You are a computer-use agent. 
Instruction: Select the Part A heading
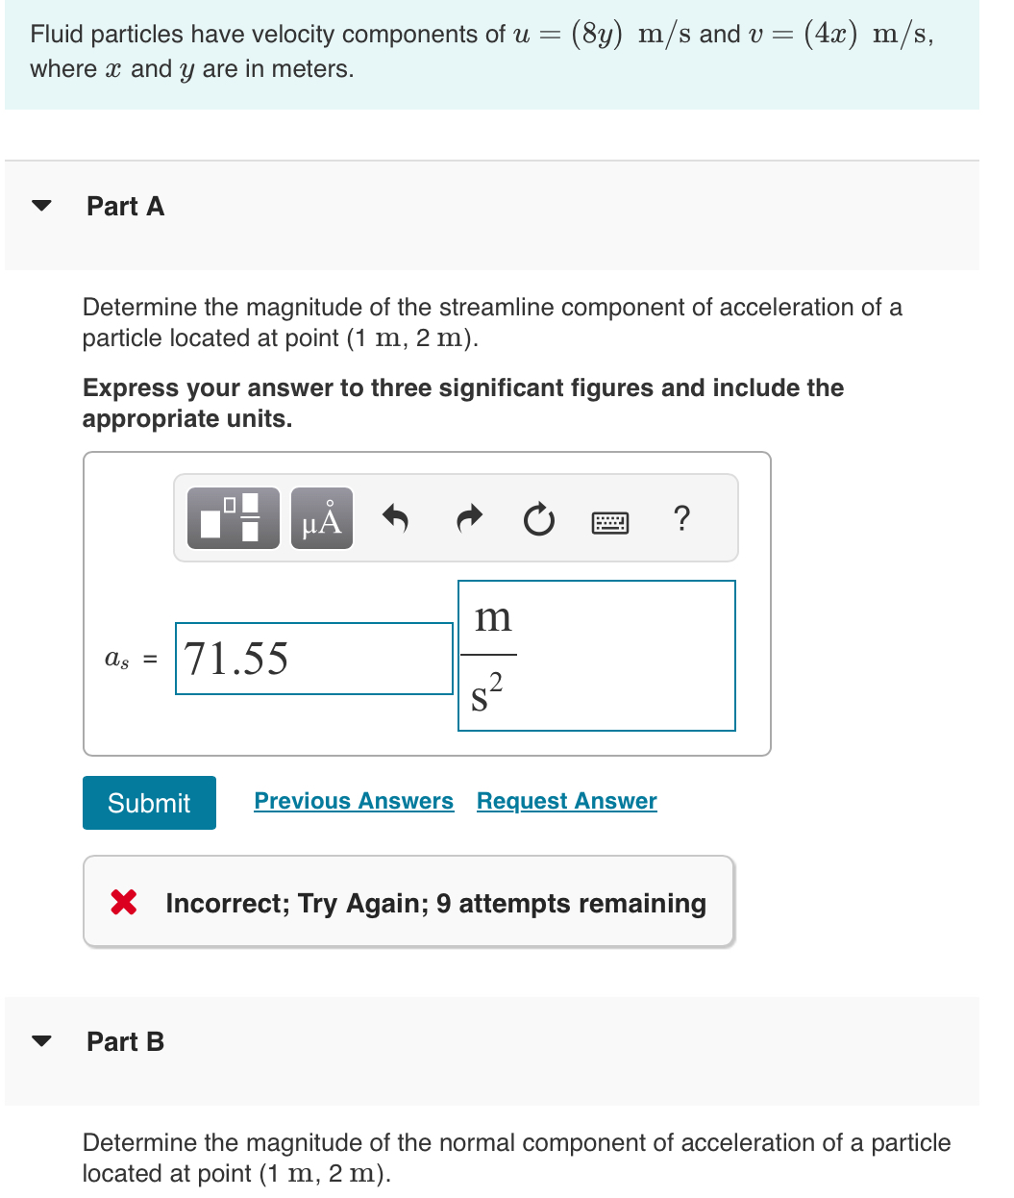(125, 206)
